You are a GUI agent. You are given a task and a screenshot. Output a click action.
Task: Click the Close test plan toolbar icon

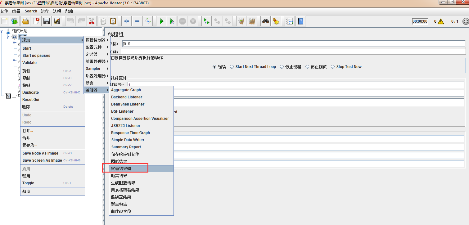pyautogui.click(x=36, y=21)
